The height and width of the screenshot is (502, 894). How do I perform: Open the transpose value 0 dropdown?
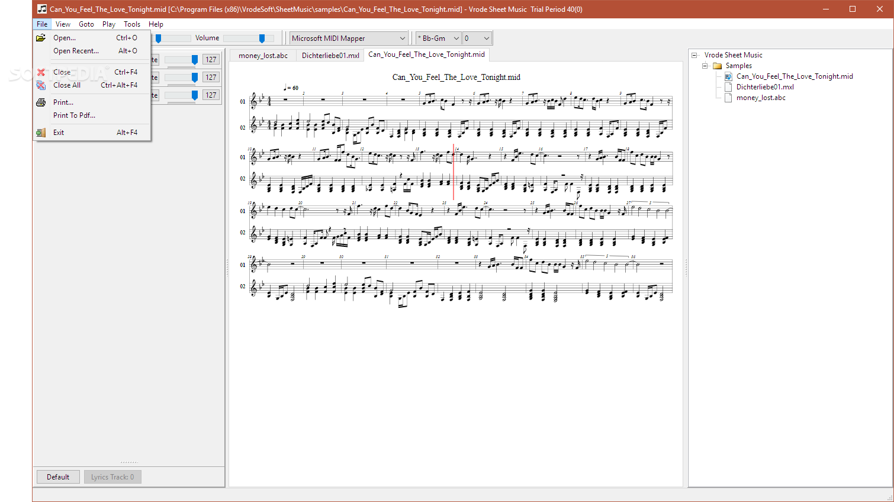[x=477, y=38]
